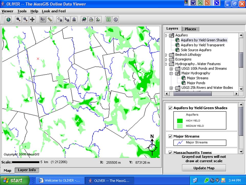Open the binoculars Find tool
Viewport: 246px width, 185px height.
[84, 20]
